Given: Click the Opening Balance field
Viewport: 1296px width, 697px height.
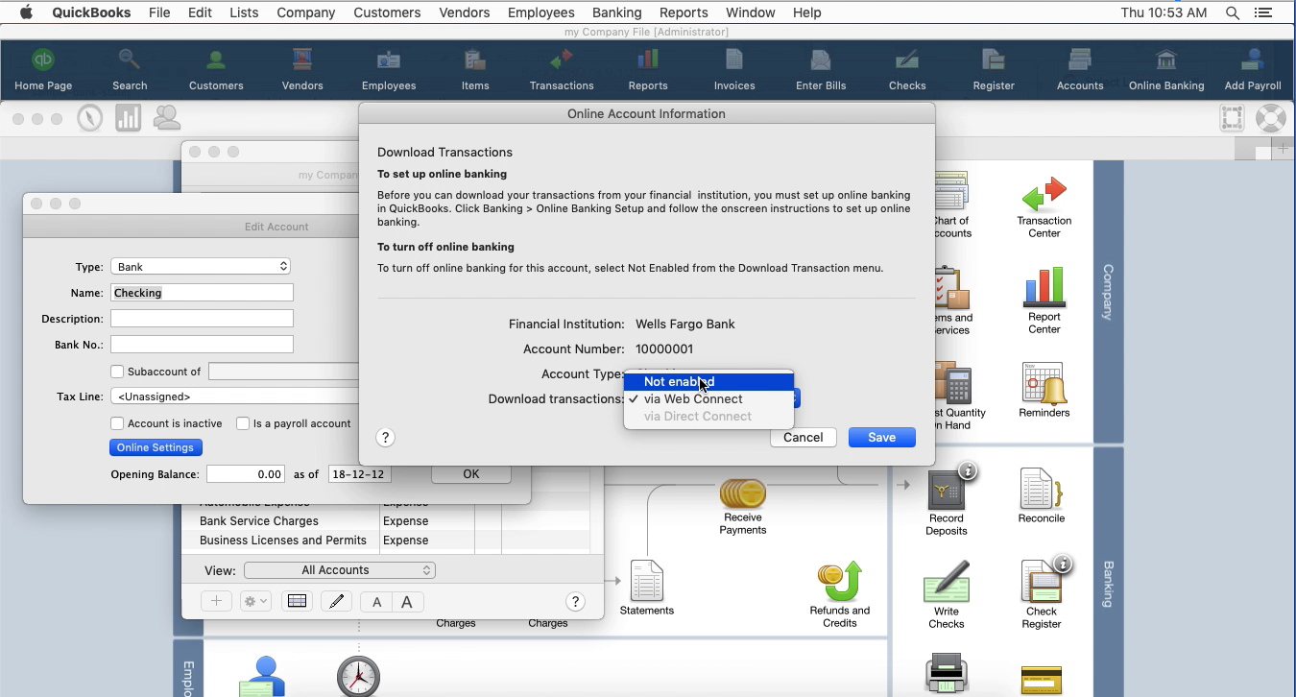Looking at the screenshot, I should point(246,474).
